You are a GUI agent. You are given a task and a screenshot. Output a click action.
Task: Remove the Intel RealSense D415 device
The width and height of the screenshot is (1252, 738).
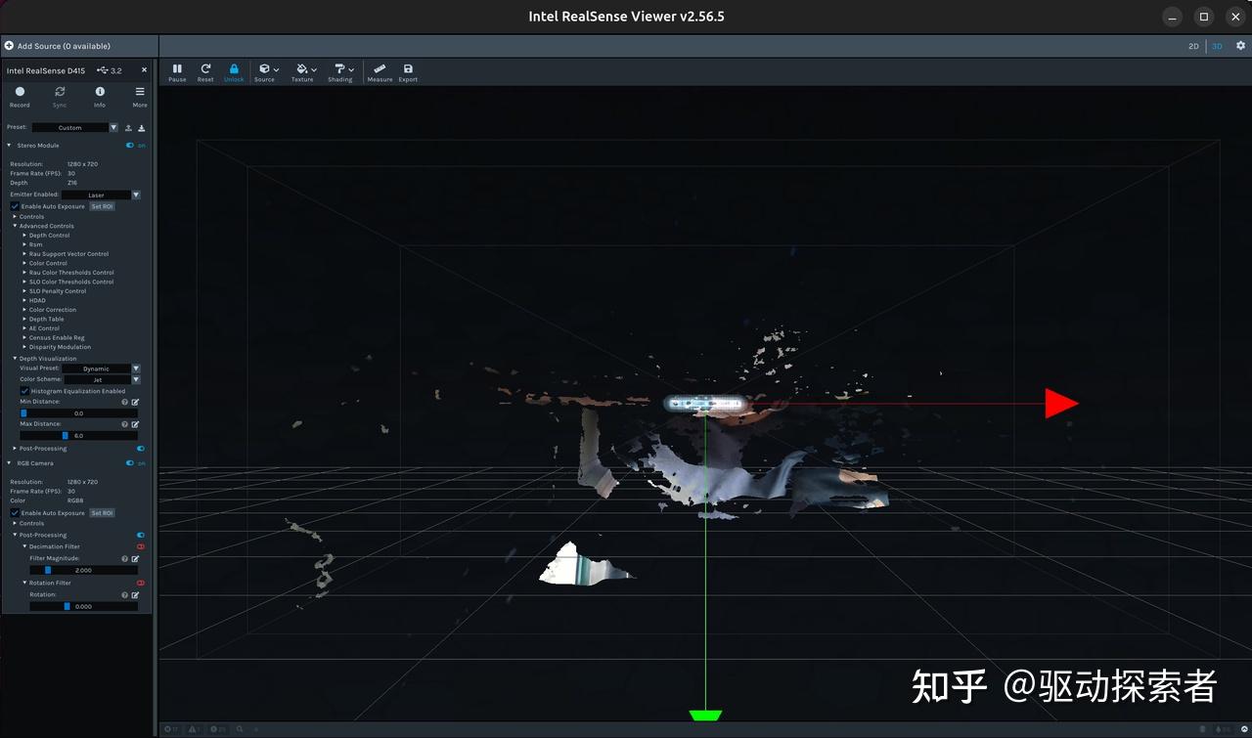click(x=144, y=70)
